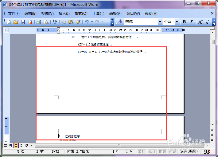
Task: Open Print Preview with the magnifier page icon
Action: click(x=46, y=22)
